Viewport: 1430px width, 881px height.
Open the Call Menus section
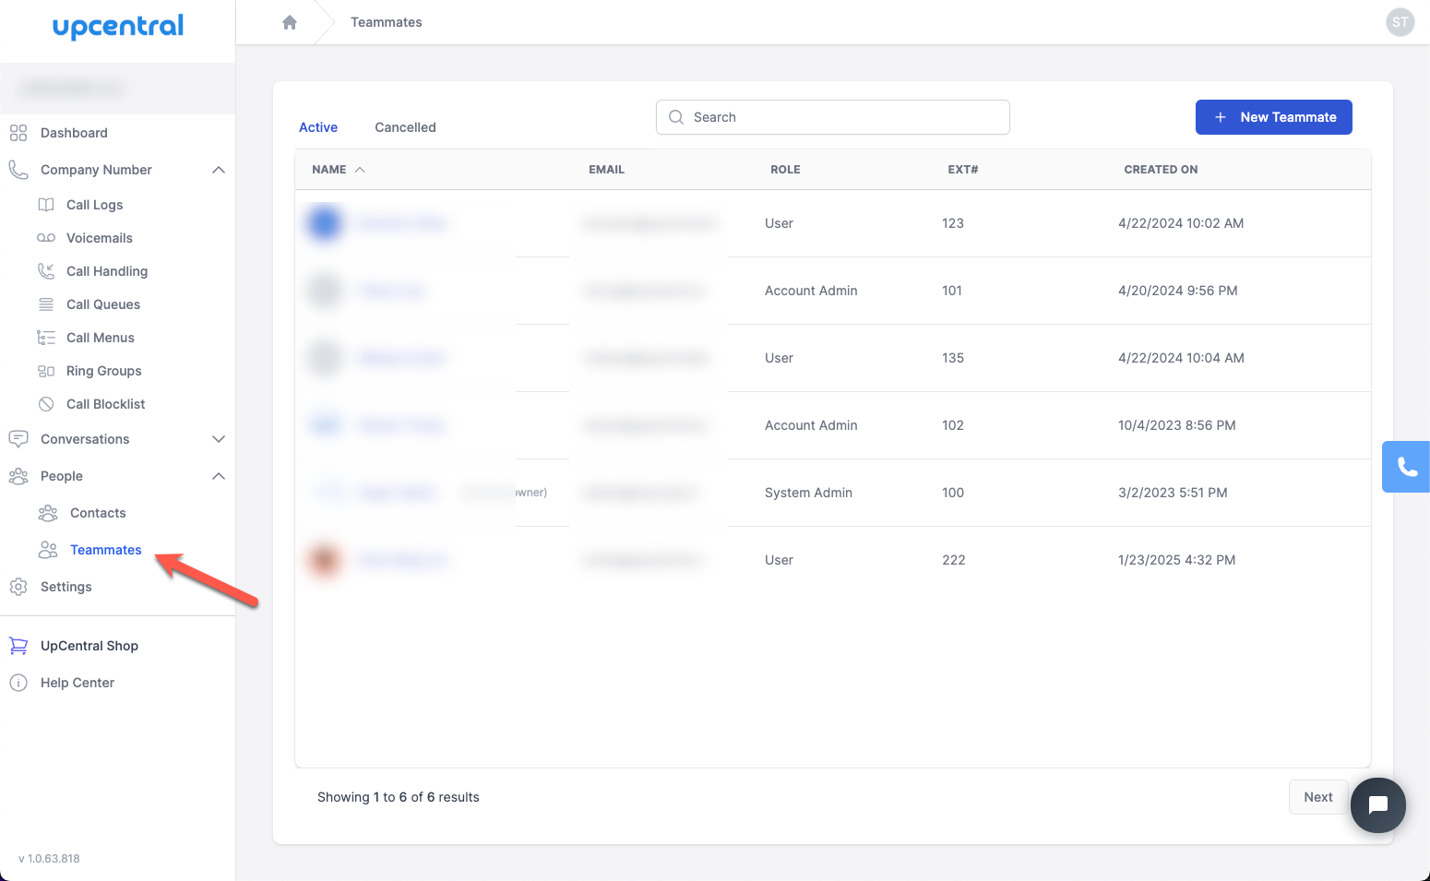[x=100, y=337]
